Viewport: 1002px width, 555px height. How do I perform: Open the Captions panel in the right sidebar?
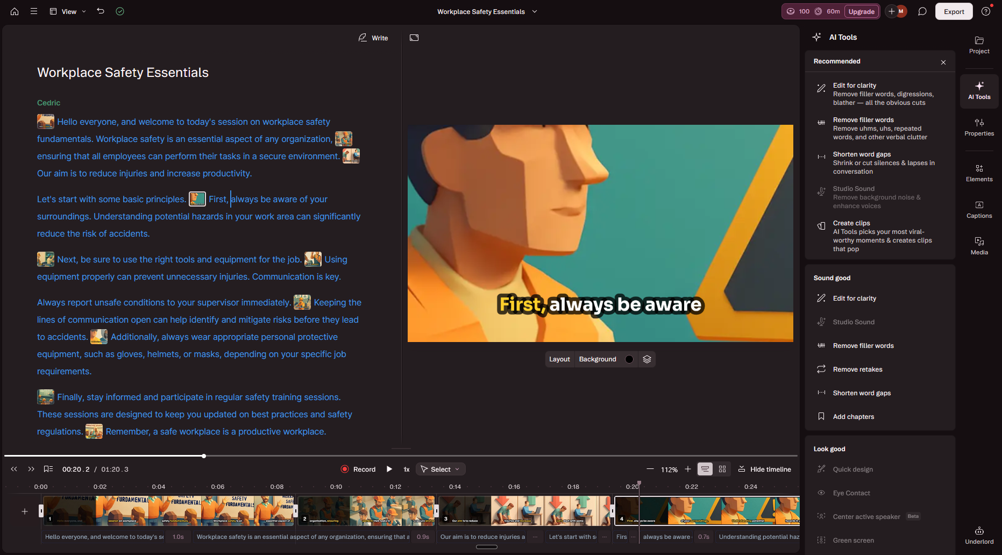tap(979, 210)
